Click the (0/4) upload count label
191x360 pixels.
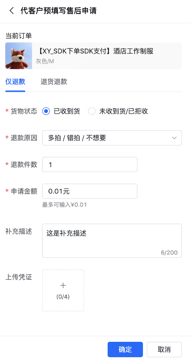point(63,297)
